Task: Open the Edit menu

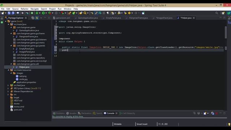Action: 8,9
